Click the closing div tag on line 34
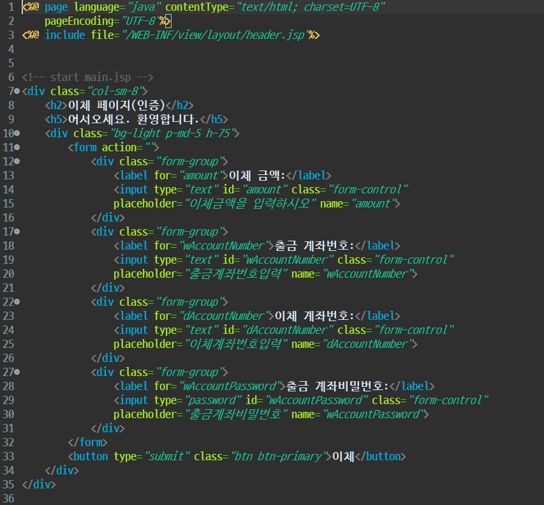The image size is (544, 505). pyautogui.click(x=62, y=471)
